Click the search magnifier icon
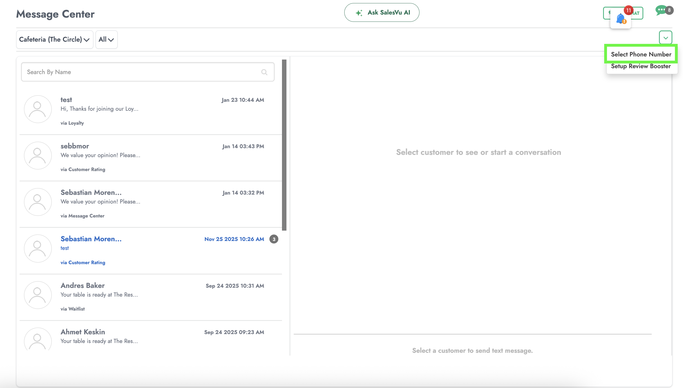This screenshot has height=388, width=683. 264,72
